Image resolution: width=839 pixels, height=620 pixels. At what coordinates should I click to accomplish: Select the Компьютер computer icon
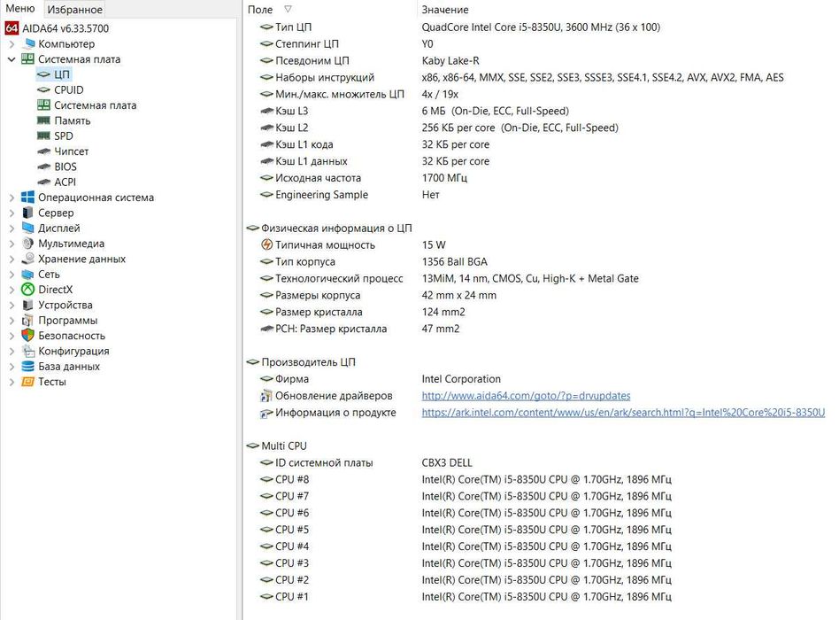tap(29, 43)
